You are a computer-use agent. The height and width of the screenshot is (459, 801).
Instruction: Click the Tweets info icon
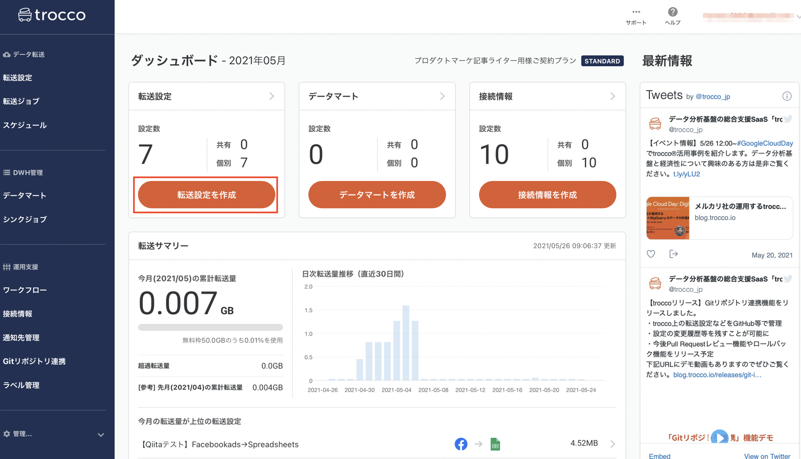point(787,96)
